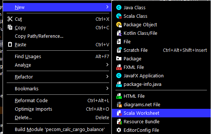The image size is (211, 134).
Task: Click the Paste clipboard icon
Action: (10, 44)
